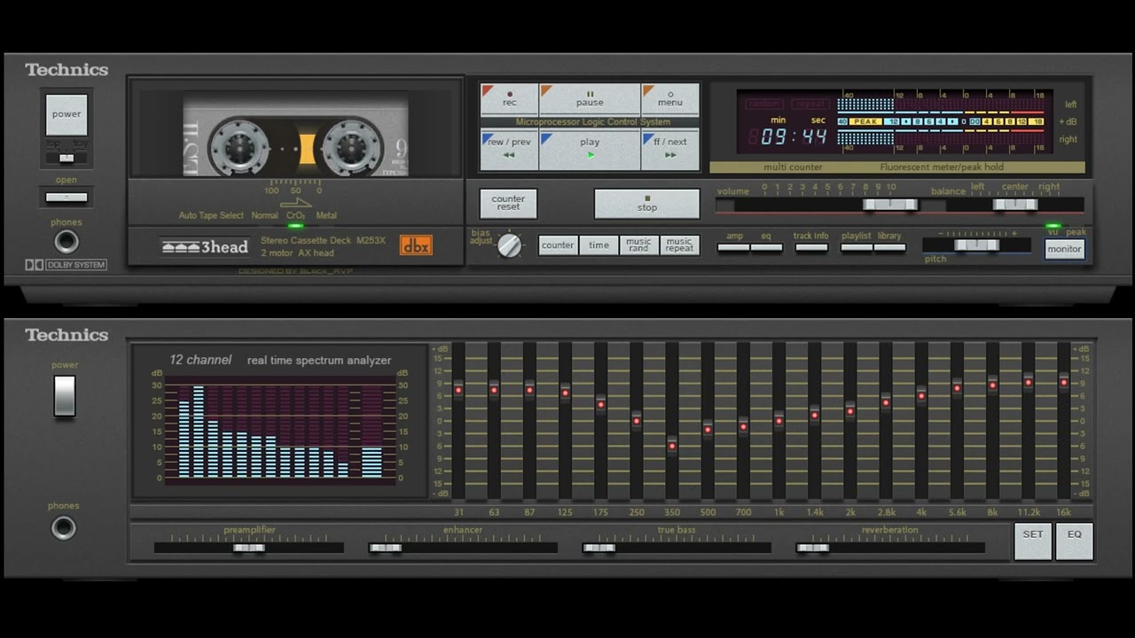Open the menu button on the deck
Viewport: 1135px width, 638px height.
(x=670, y=99)
